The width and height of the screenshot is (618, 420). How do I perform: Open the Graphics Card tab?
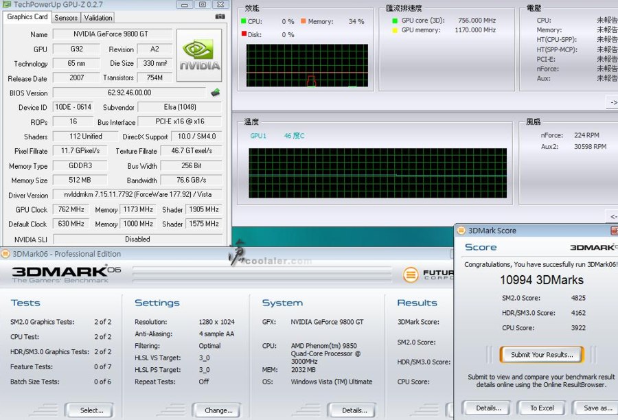pyautogui.click(x=27, y=17)
